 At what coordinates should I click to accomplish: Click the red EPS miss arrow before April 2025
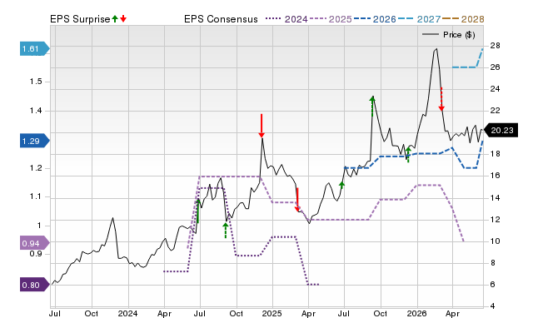pos(297,200)
